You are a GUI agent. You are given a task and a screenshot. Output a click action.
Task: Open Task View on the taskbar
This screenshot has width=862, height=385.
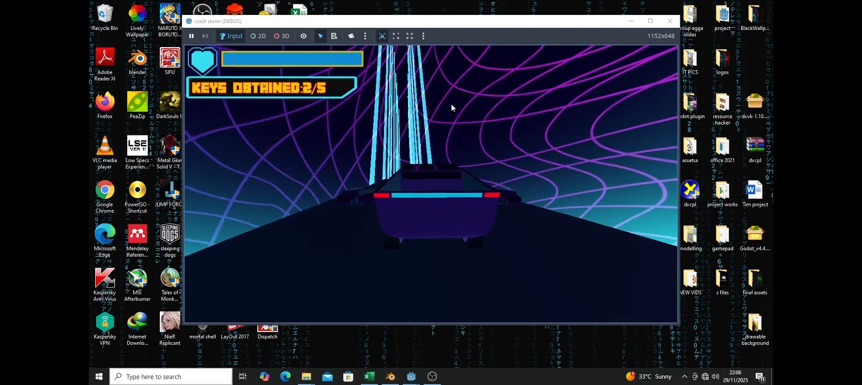243,376
